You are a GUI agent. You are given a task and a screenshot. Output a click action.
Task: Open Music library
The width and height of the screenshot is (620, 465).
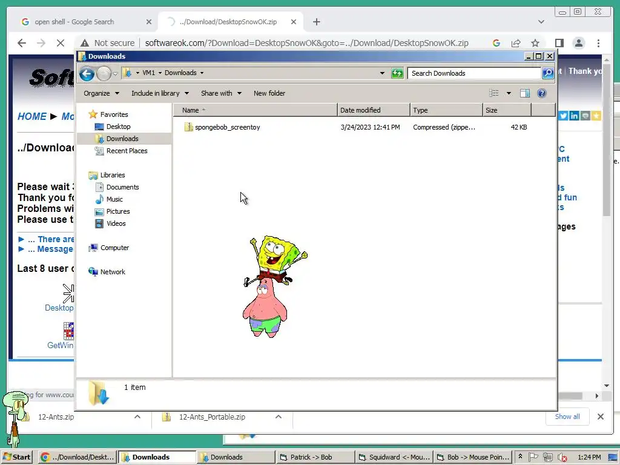[114, 199]
